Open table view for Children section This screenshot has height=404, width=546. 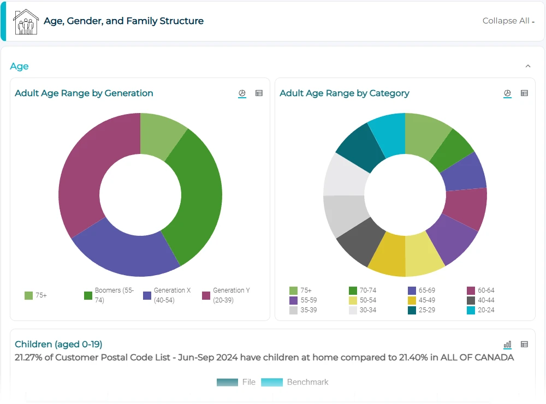point(524,344)
